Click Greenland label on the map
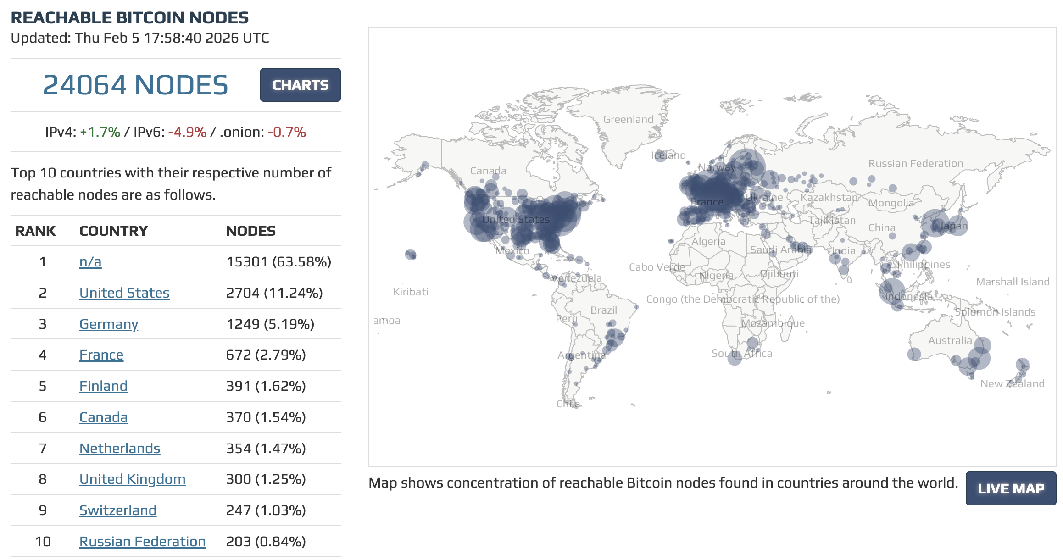 pyautogui.click(x=628, y=120)
